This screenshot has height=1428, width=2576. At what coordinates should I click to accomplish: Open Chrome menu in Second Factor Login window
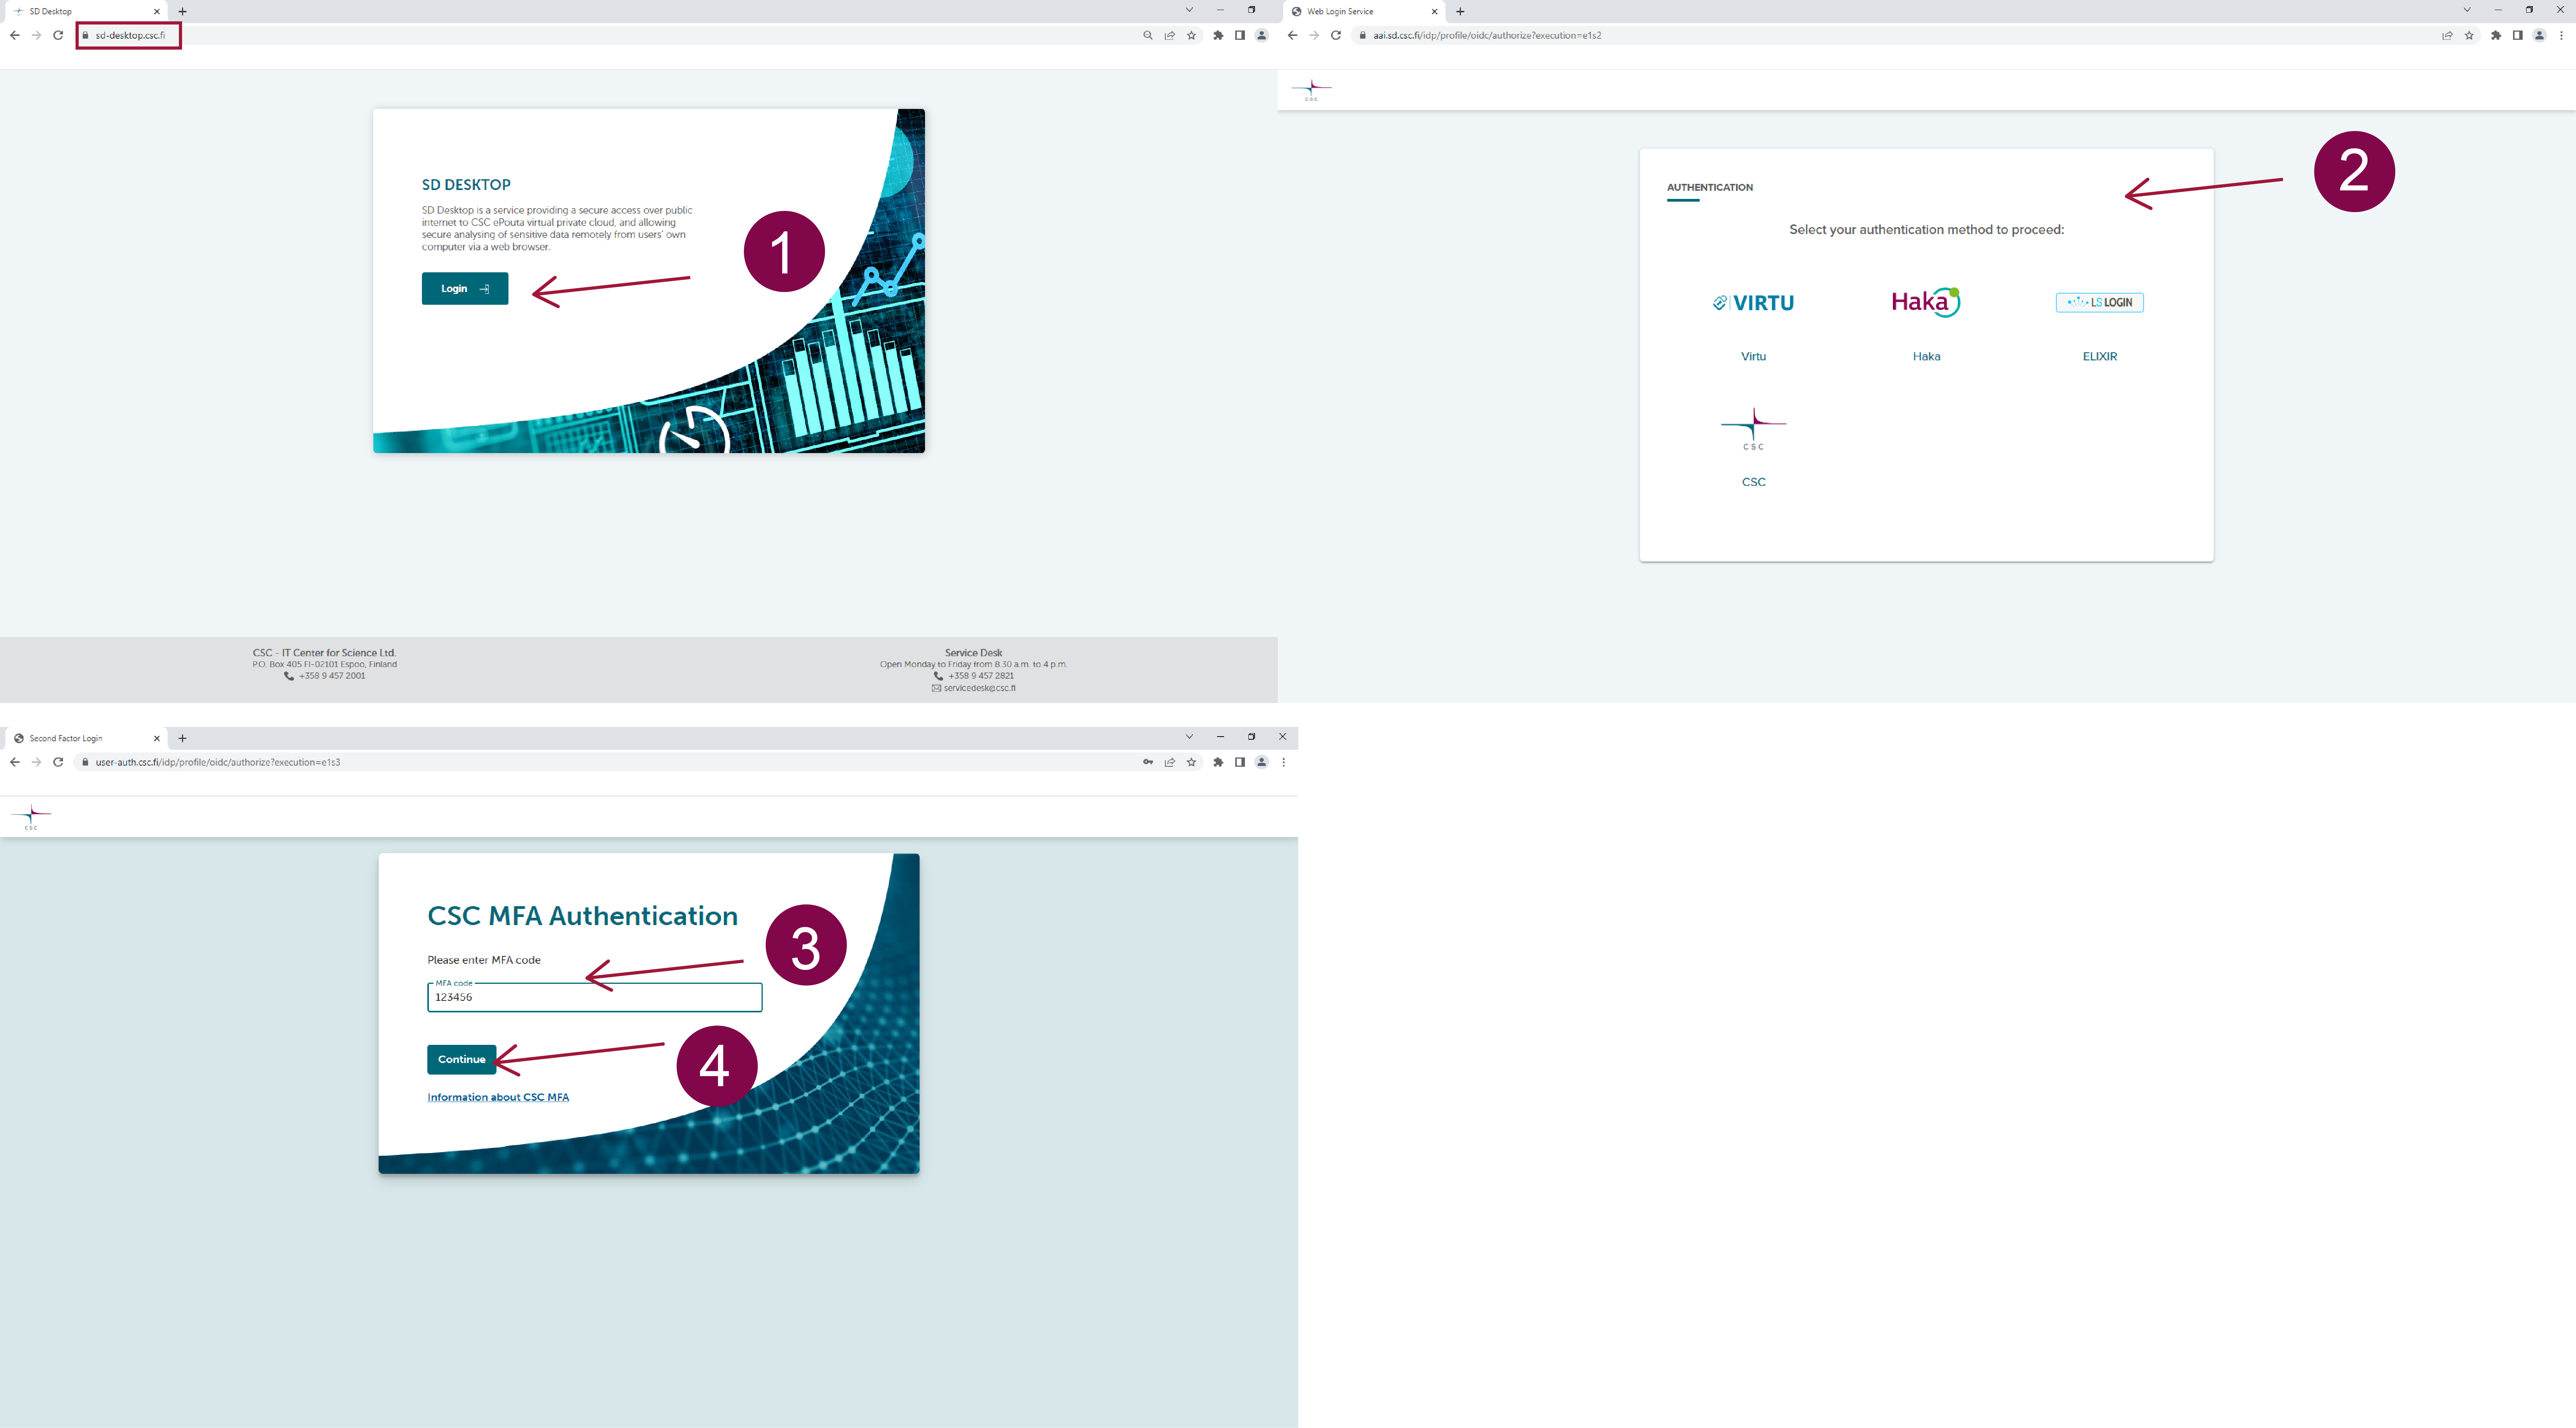coord(1283,762)
